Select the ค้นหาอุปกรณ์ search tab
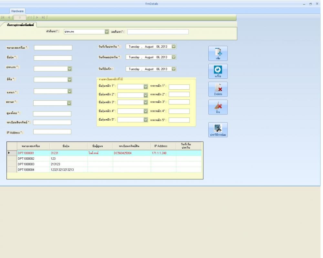This screenshot has height=258, width=323. (x=20, y=25)
